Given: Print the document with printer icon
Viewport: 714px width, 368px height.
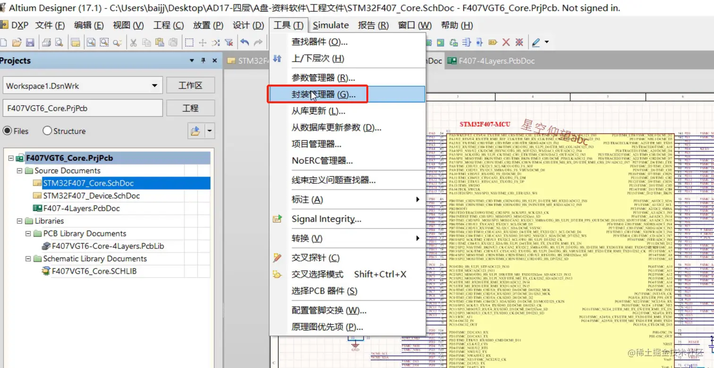Looking at the screenshot, I should click(x=46, y=42).
